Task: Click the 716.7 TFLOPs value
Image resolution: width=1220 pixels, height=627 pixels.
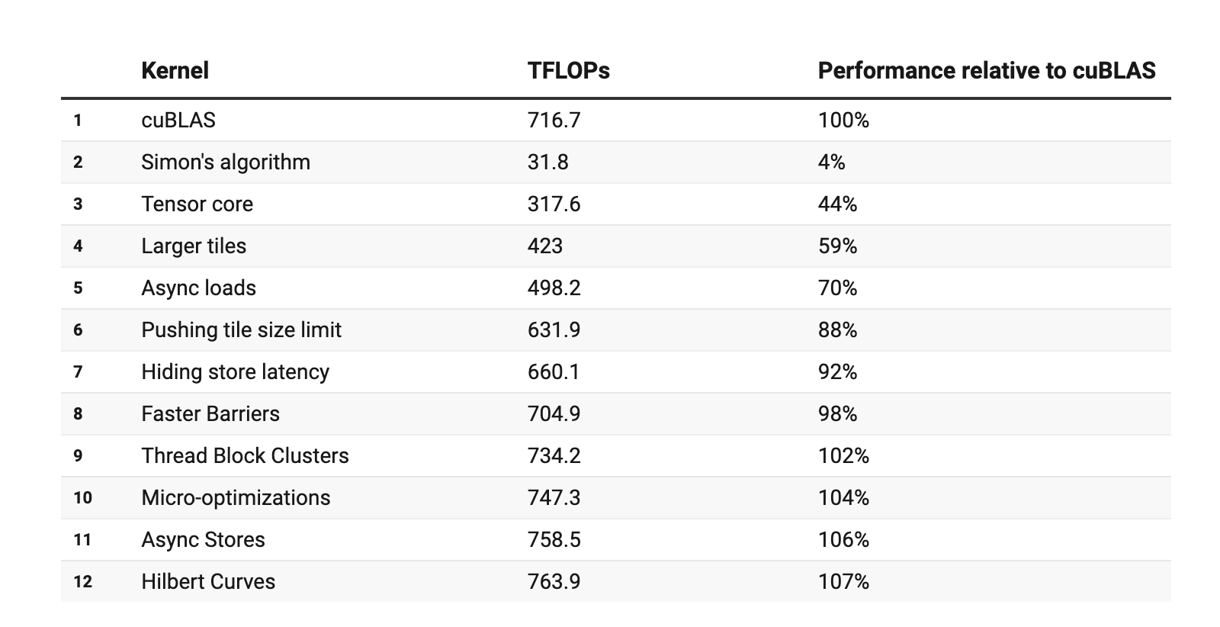Action: tap(554, 121)
